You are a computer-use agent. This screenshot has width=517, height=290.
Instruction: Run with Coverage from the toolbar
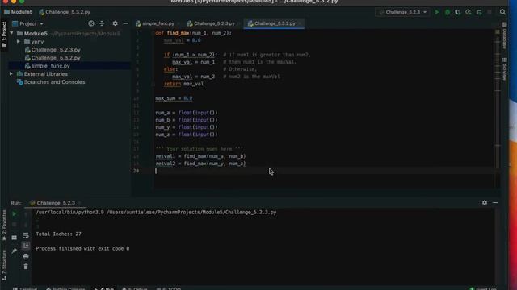pyautogui.click(x=458, y=12)
